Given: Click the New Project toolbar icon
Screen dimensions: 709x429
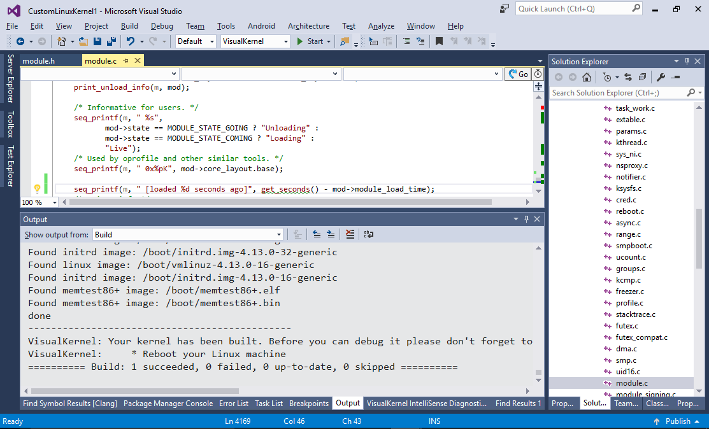Looking at the screenshot, I should (62, 41).
